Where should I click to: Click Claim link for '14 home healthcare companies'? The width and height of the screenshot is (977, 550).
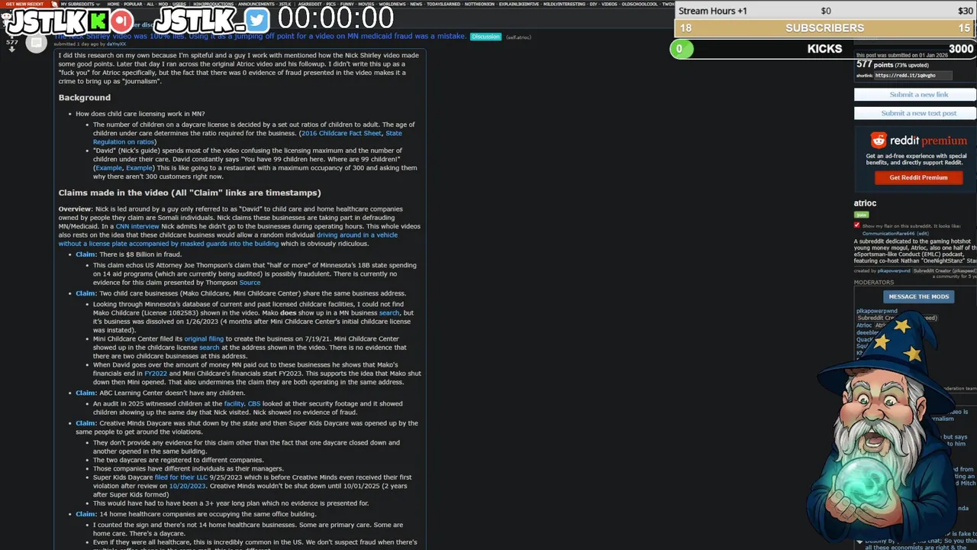point(85,514)
